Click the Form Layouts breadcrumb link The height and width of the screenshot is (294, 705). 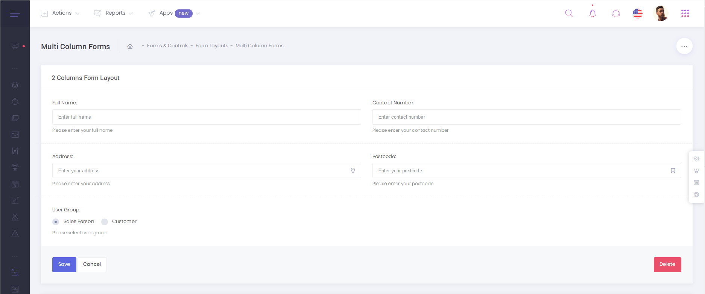[x=212, y=46]
